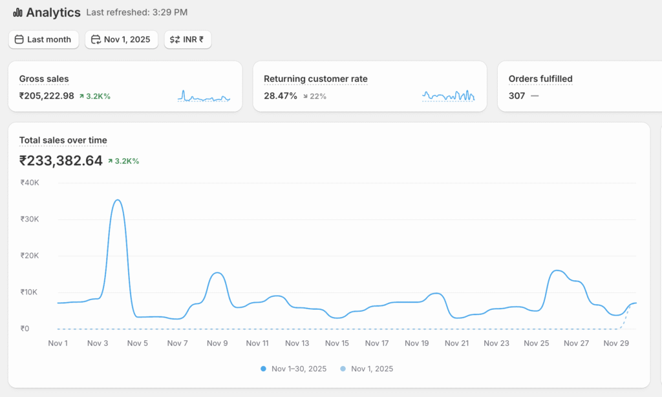Open the Last month date range dropdown
The height and width of the screenshot is (397, 662).
pos(44,39)
